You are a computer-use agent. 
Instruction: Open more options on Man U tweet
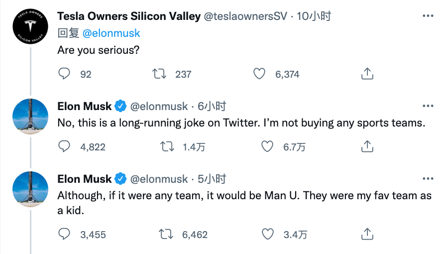tap(428, 179)
